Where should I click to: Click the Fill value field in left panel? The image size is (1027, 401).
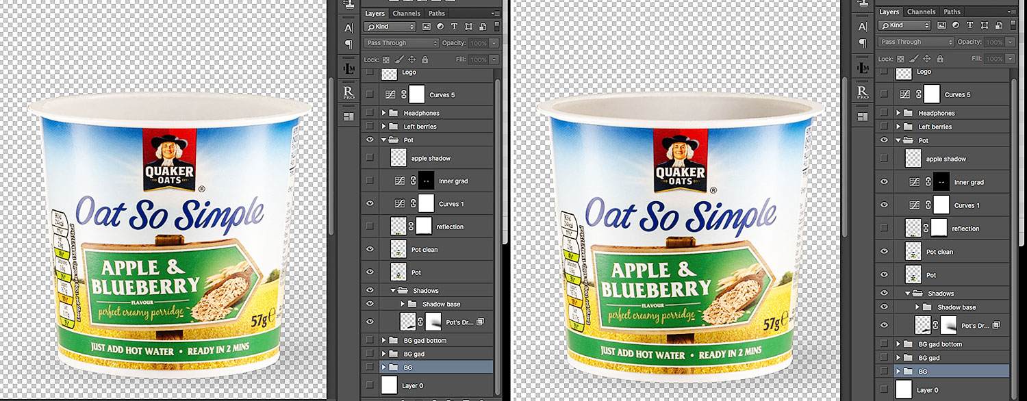(x=479, y=60)
